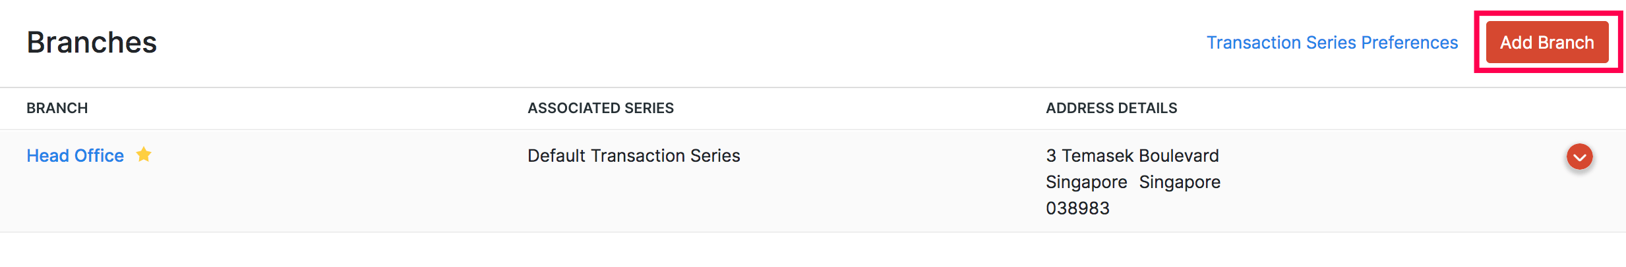Click the Add Branch button
This screenshot has width=1626, height=267.
(x=1546, y=43)
